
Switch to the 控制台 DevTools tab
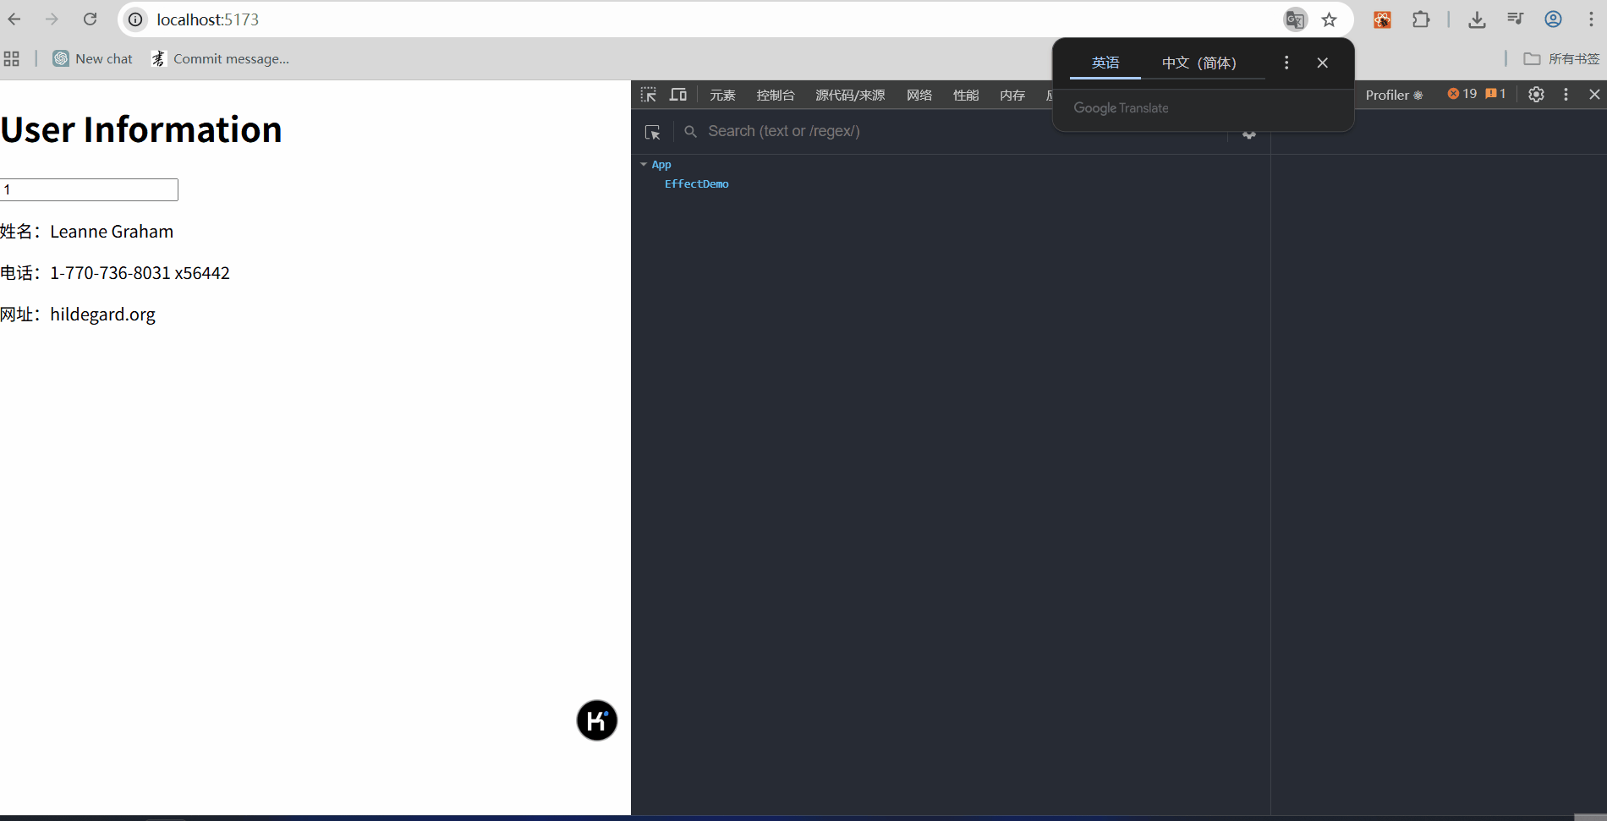point(776,95)
